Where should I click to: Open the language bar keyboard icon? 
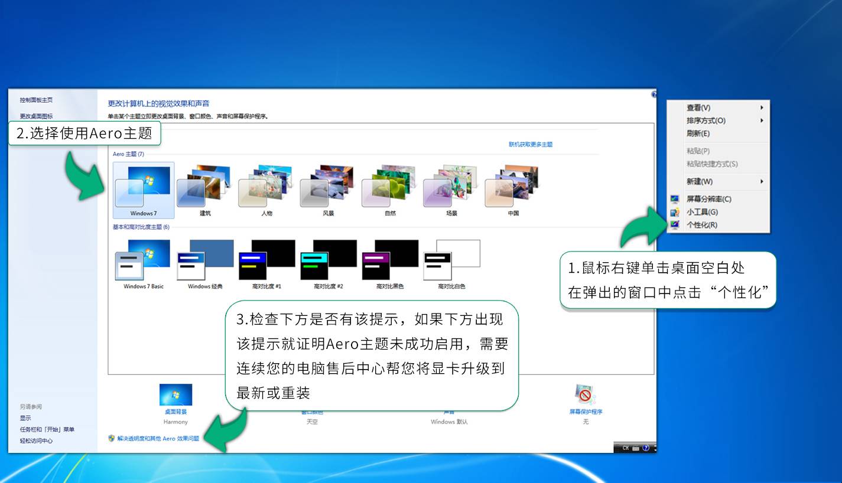coord(636,448)
